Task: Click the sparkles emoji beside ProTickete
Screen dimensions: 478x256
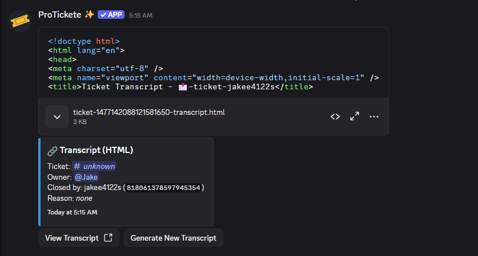Action: click(89, 14)
